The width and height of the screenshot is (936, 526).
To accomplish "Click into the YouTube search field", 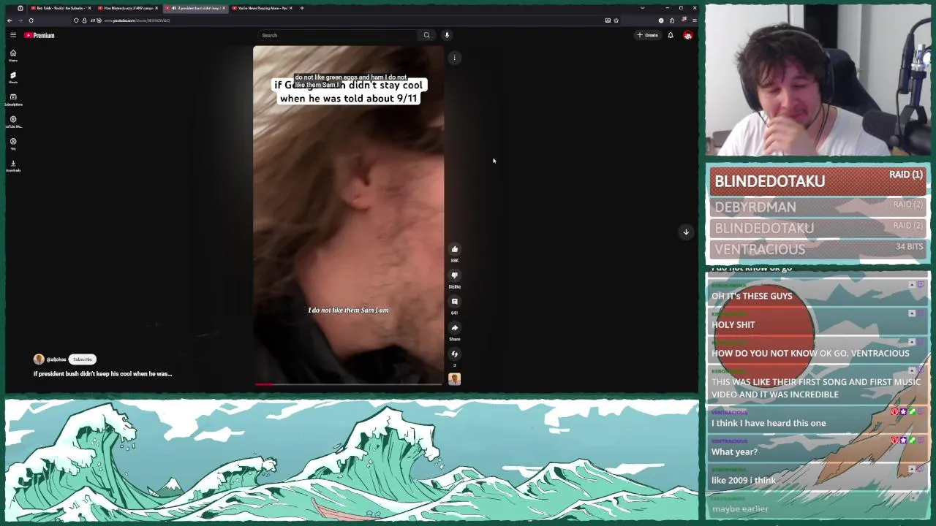I will pyautogui.click(x=336, y=35).
